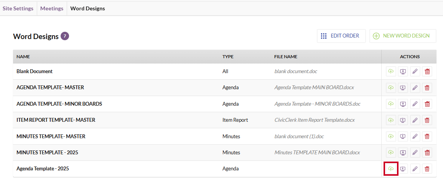The image size is (443, 183).
Task: Edit the MINUTES TEMPLATE - 2025 design
Action: [415, 152]
